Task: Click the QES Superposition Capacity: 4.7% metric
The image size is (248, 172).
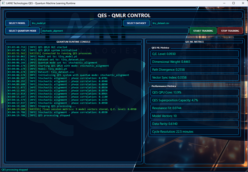Action: tap(194, 100)
